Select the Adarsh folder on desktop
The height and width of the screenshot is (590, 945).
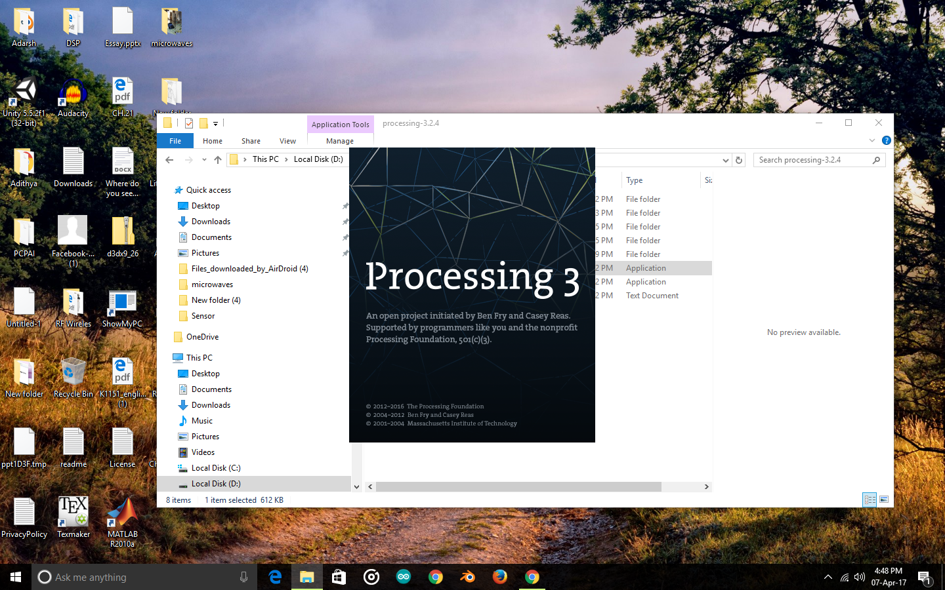(x=24, y=28)
